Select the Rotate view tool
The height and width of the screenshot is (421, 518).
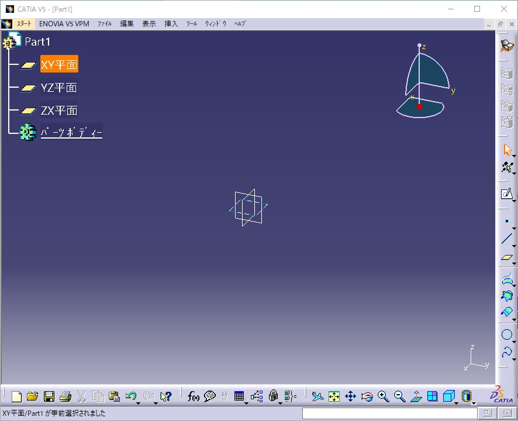click(367, 396)
